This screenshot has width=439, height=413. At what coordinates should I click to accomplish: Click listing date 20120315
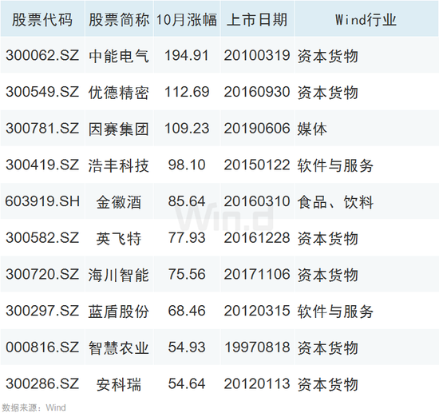[x=257, y=311]
